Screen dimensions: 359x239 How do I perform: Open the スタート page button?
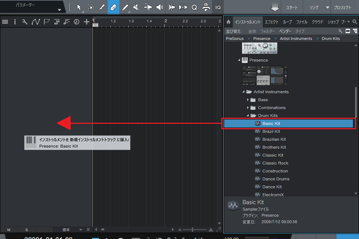click(292, 8)
